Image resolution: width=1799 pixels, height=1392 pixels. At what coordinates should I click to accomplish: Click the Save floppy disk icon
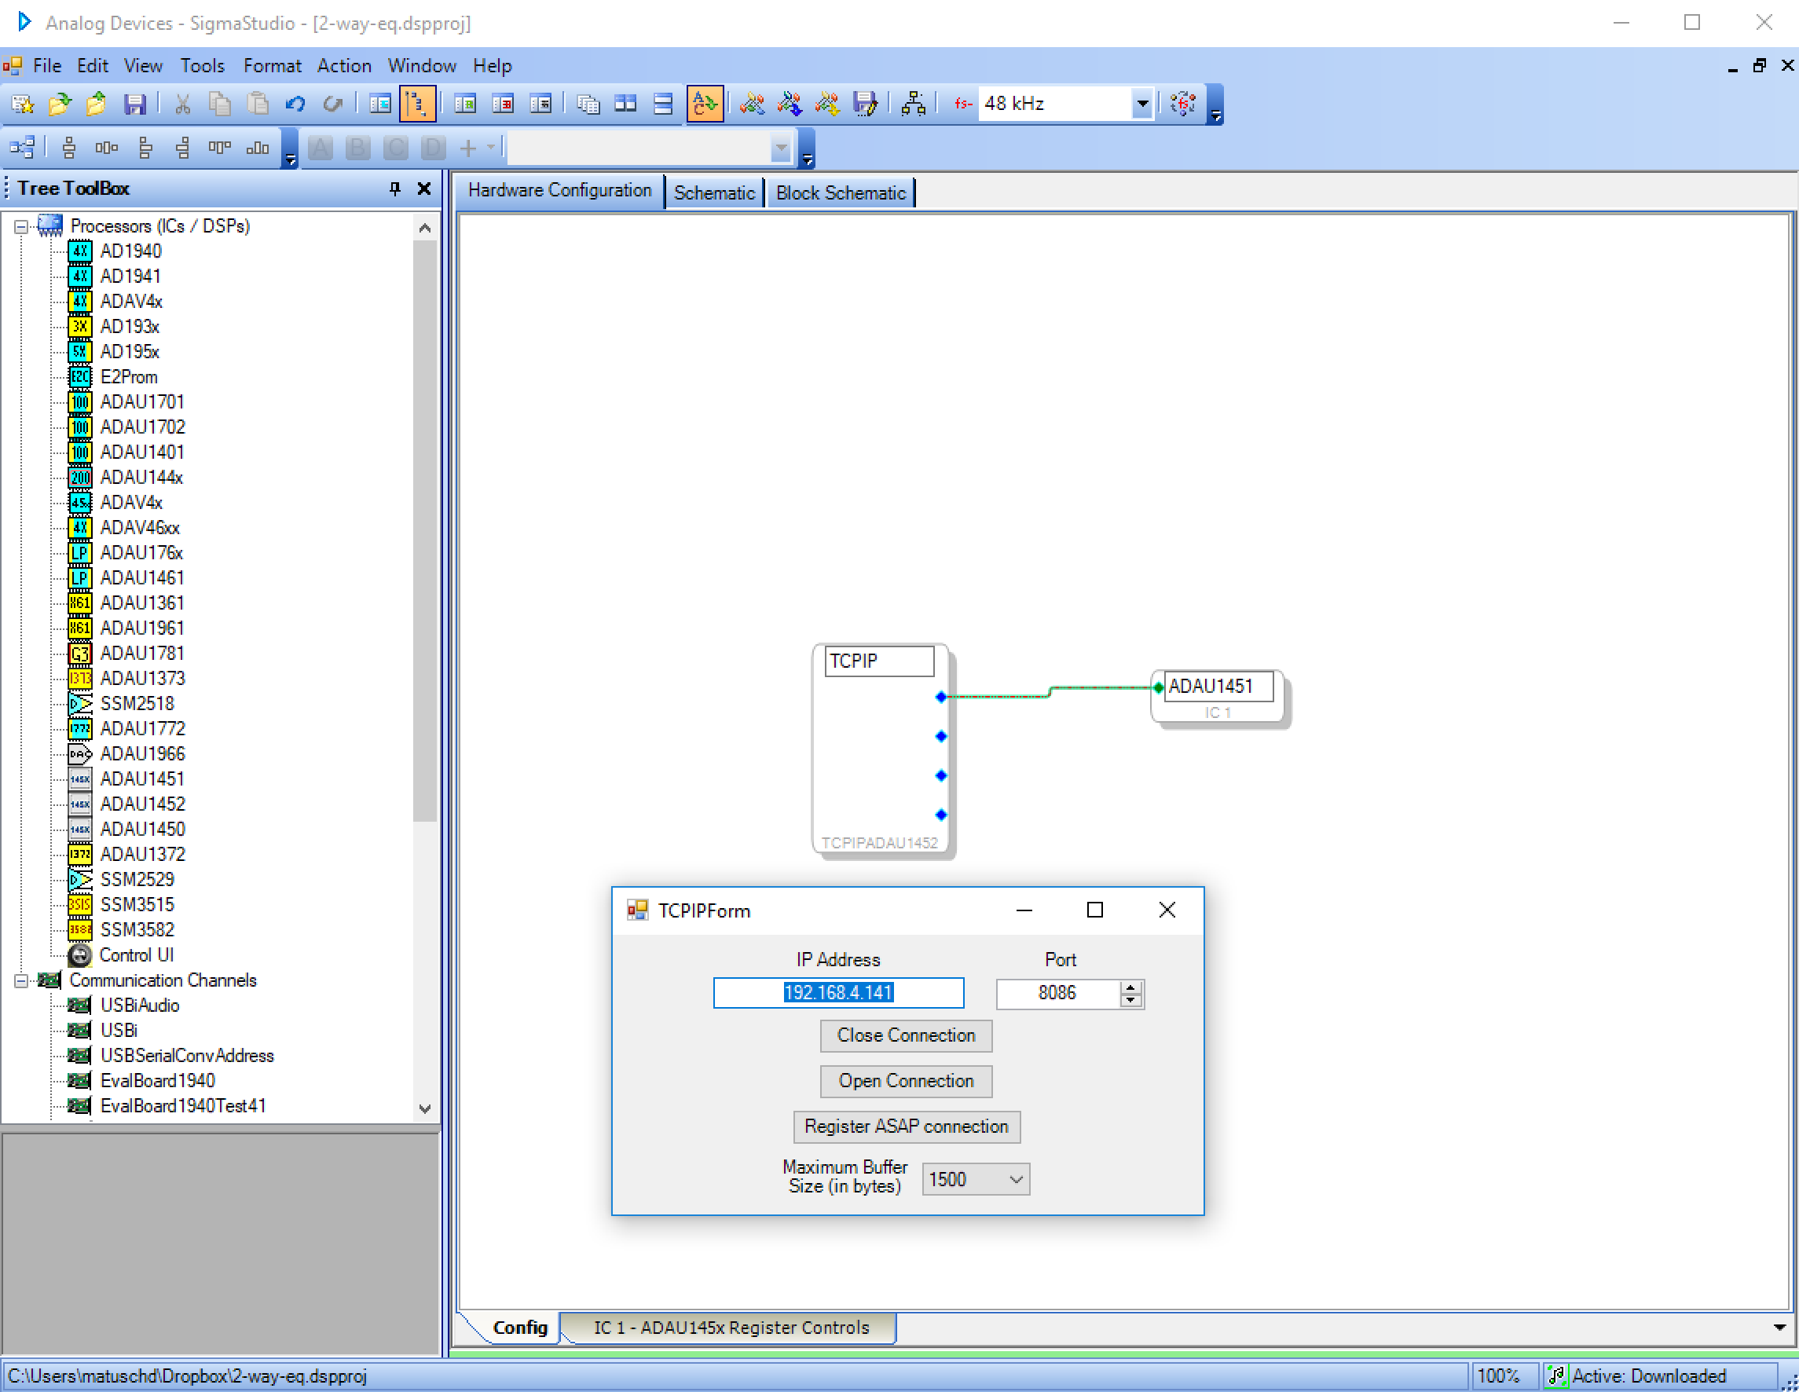134,104
